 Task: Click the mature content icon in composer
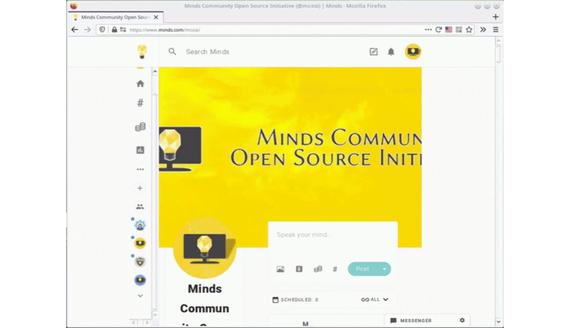click(x=299, y=269)
